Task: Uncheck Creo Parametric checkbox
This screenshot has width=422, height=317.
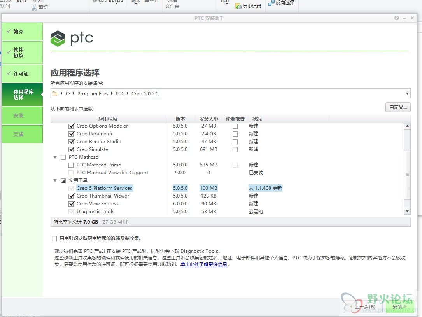Action: pos(71,134)
